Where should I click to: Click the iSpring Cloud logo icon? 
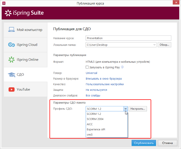click(x=11, y=45)
